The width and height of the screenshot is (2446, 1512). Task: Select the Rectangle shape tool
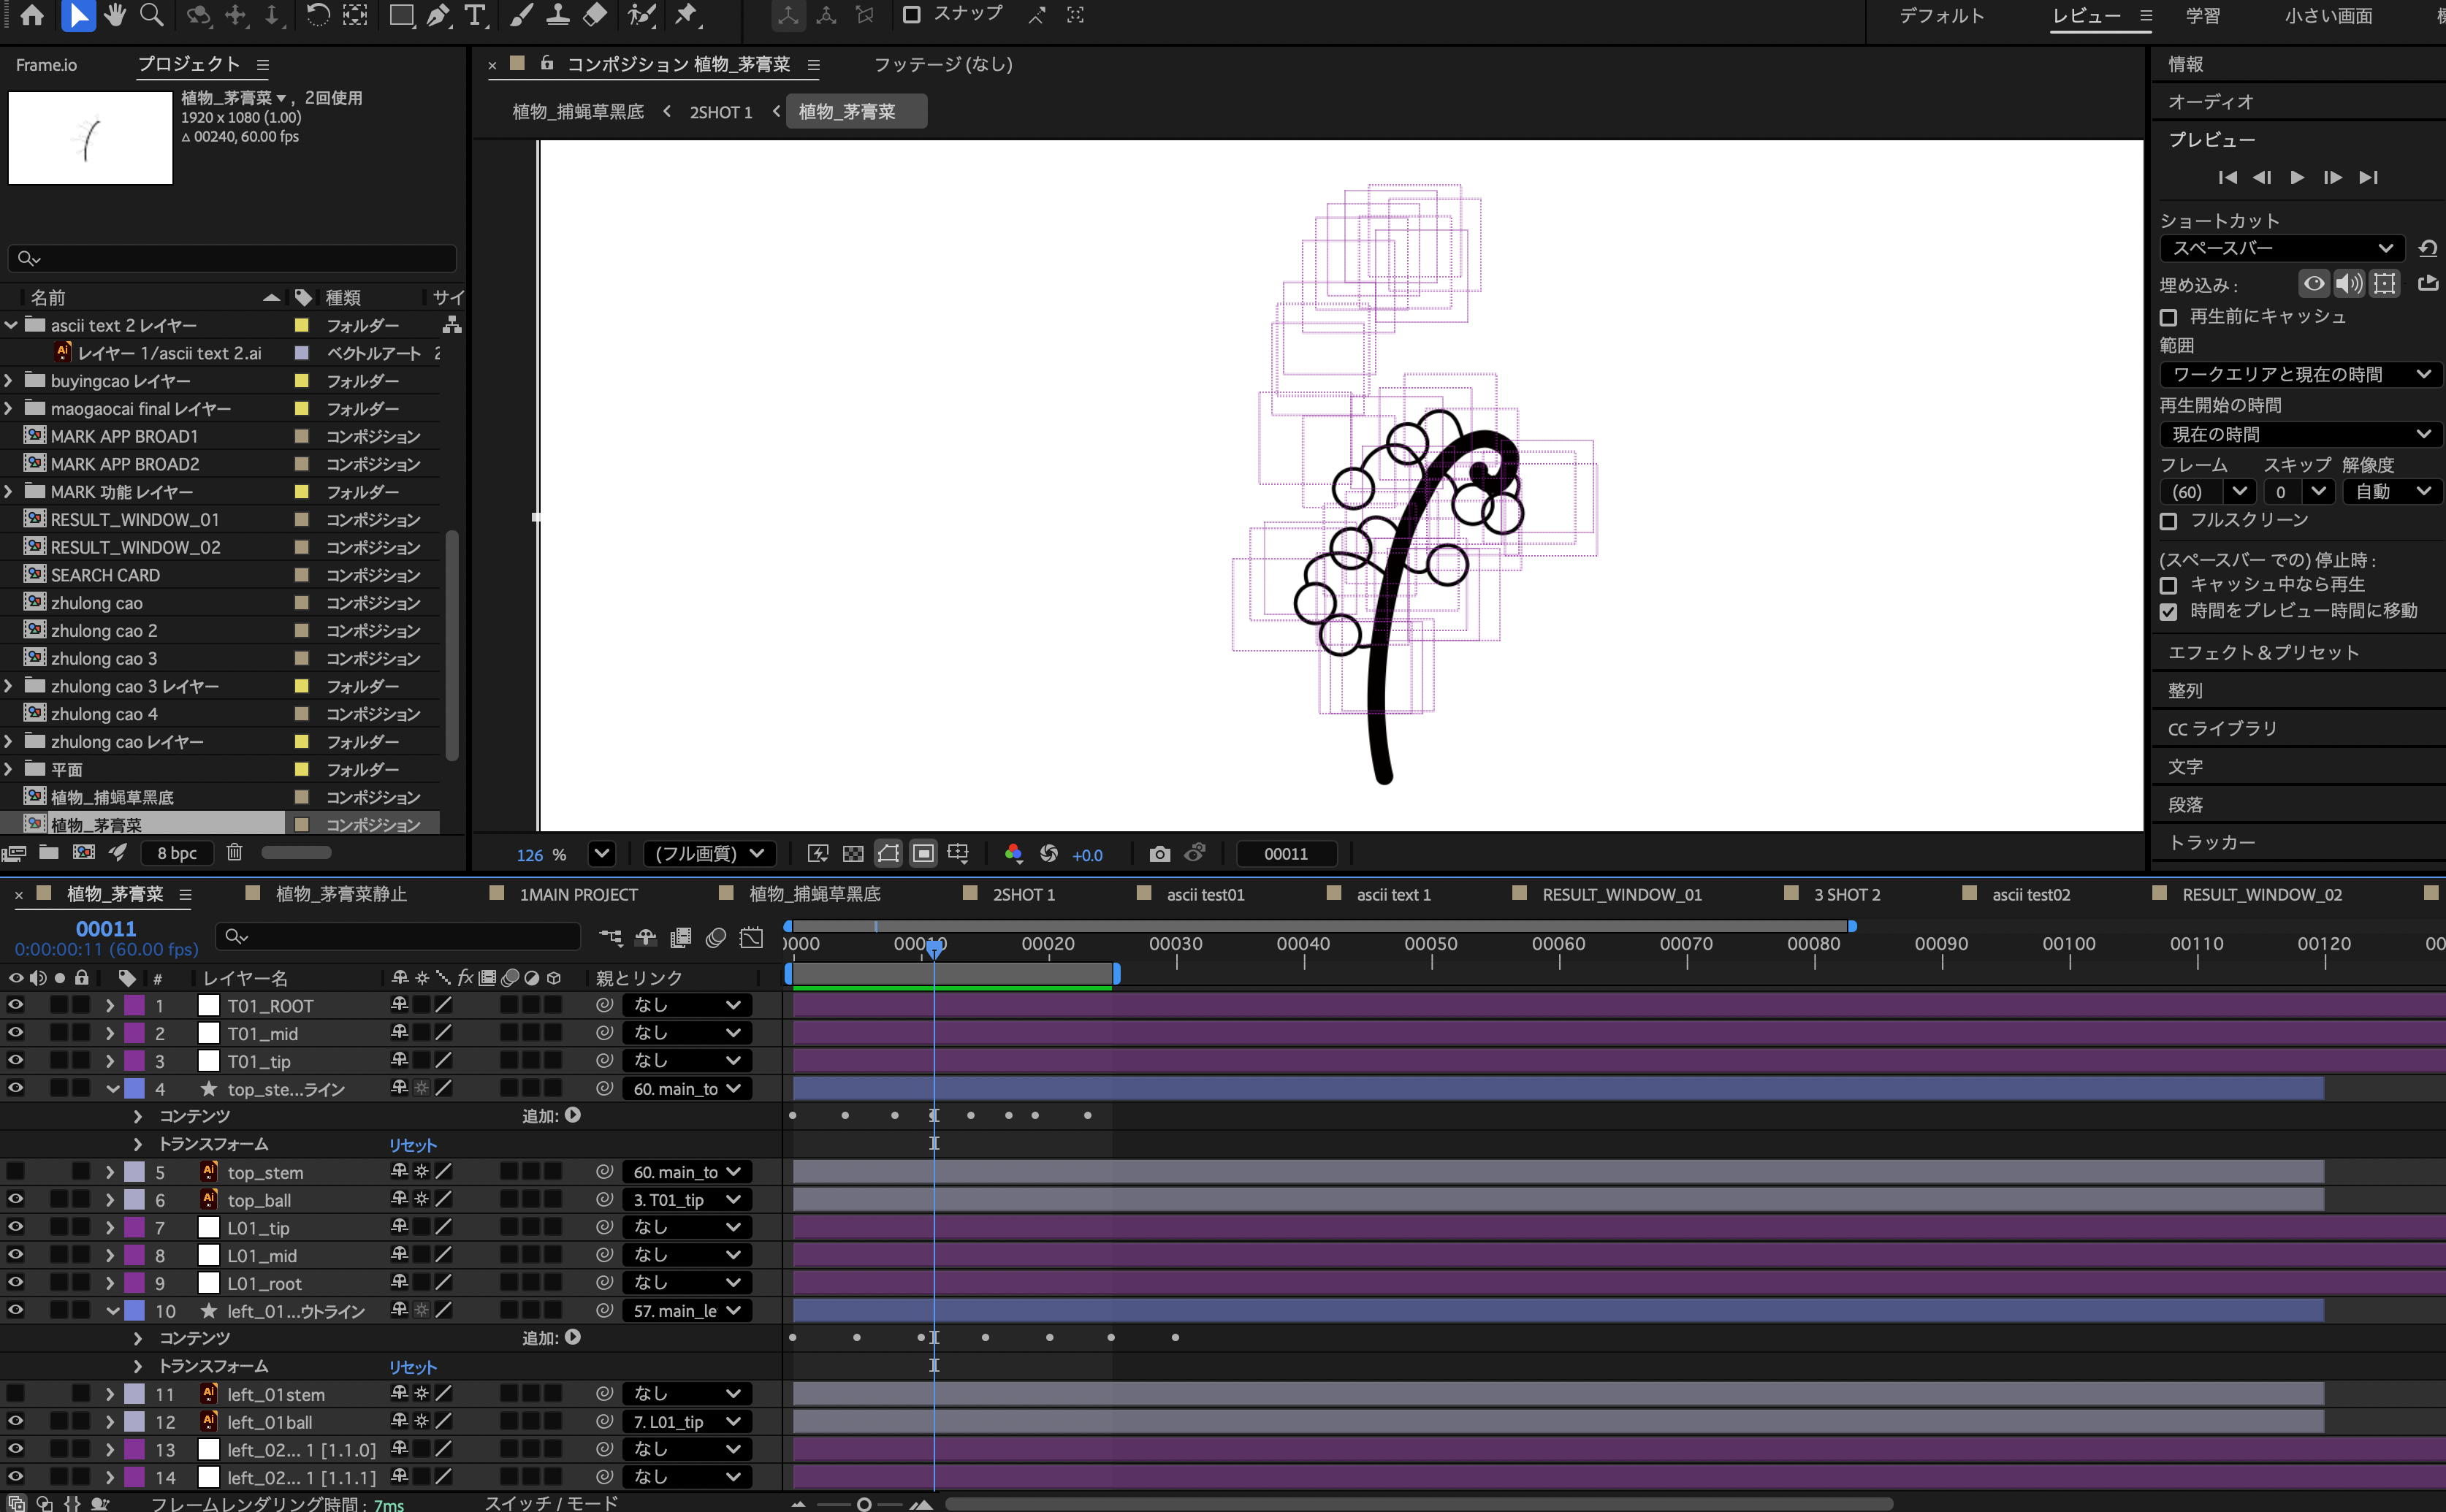401,15
